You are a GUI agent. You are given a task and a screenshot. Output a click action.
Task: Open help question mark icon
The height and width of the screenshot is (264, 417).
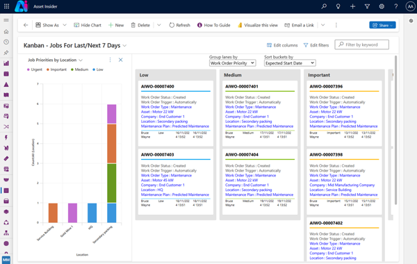click(396, 6)
